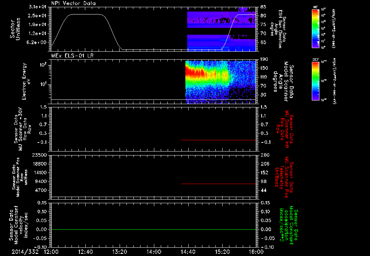The height and width of the screenshot is (256, 370).
Task: Select the 'Model Scanner Angle degrees' axis title
Action: click(x=283, y=82)
